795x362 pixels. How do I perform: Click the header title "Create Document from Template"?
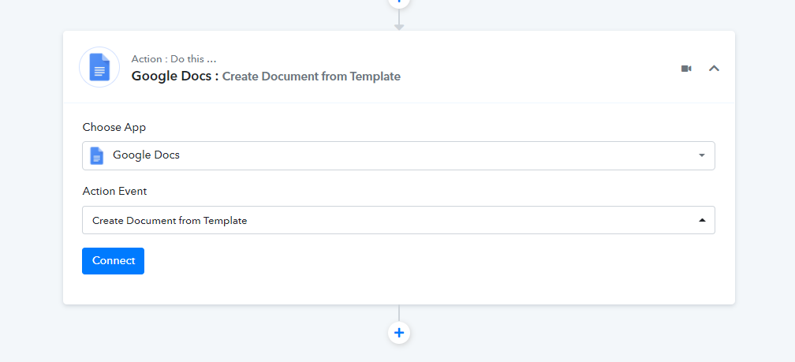[312, 77]
